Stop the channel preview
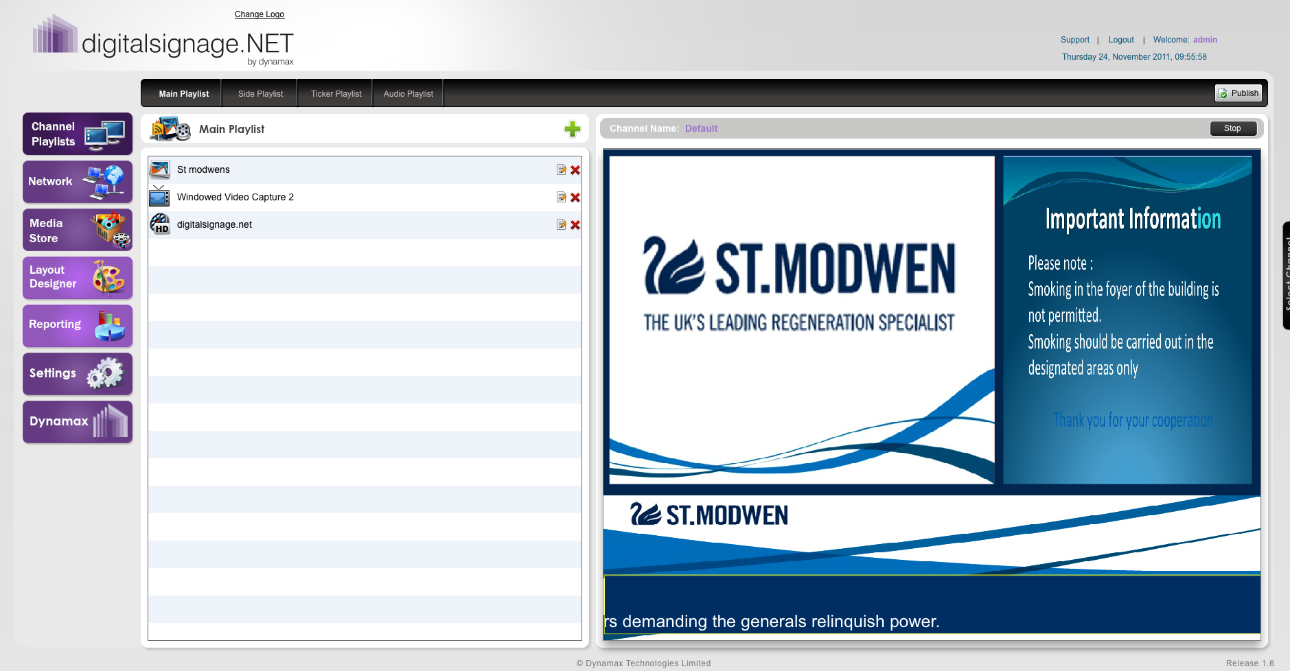1290x671 pixels. click(1232, 128)
